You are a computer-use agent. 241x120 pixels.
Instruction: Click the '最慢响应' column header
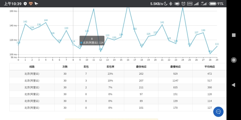click(175, 67)
